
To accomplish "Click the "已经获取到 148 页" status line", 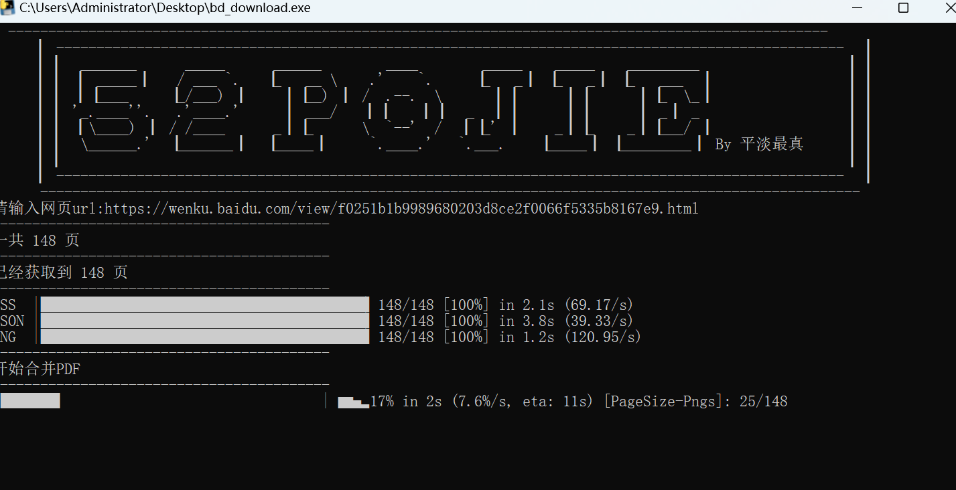I will 64,272.
